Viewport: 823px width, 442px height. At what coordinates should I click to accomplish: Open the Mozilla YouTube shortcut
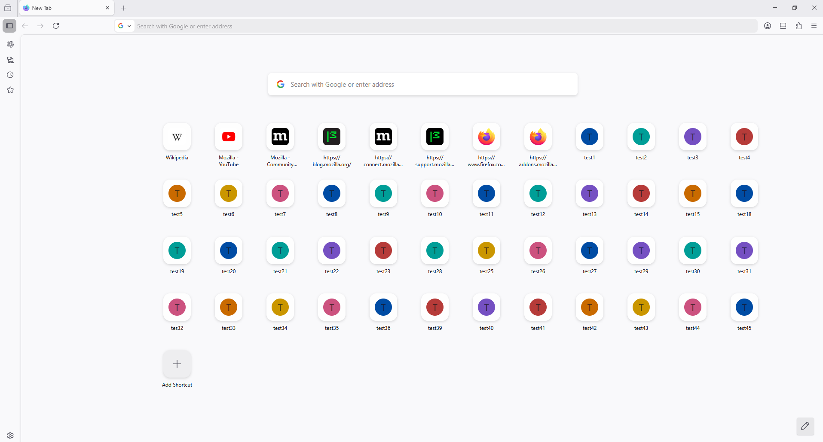[x=229, y=137]
